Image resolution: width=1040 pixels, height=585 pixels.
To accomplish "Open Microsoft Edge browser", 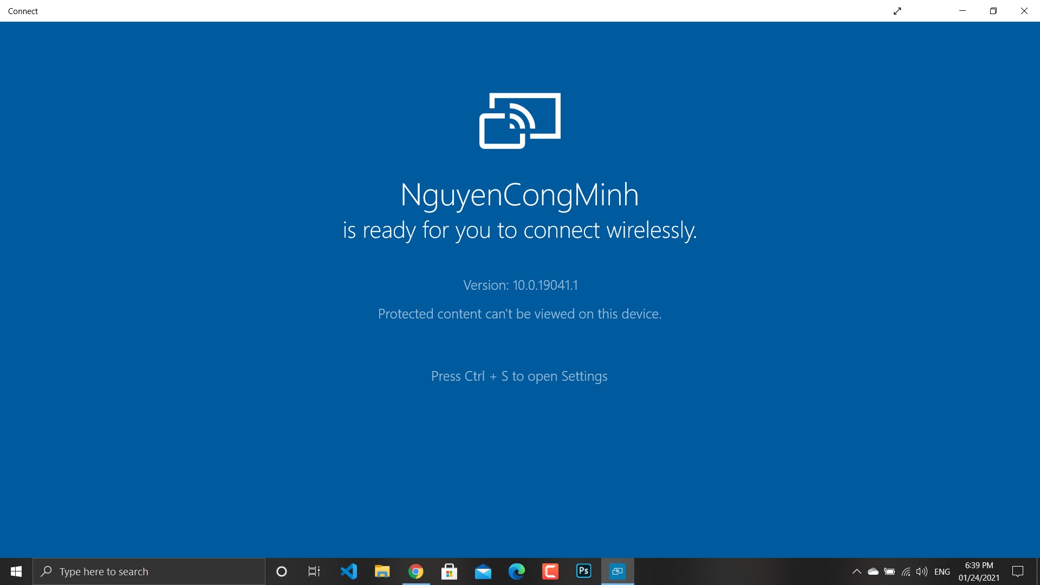I will pyautogui.click(x=517, y=571).
